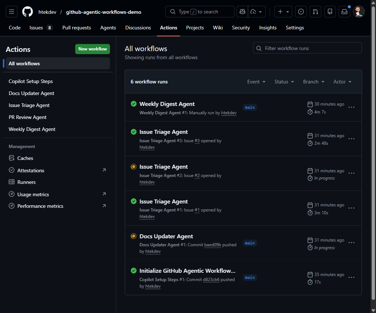Open your pull requests icon

(315, 11)
